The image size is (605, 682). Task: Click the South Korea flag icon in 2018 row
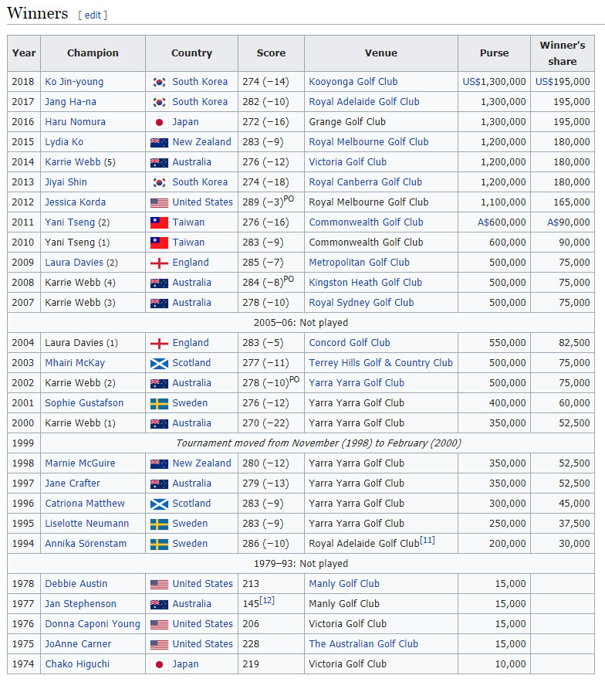pyautogui.click(x=159, y=82)
